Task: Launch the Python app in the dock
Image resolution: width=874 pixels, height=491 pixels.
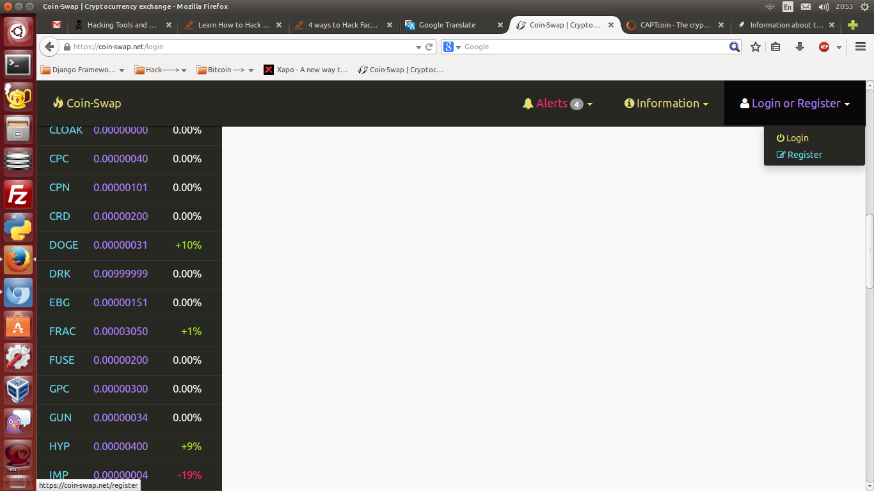Action: pos(18,228)
